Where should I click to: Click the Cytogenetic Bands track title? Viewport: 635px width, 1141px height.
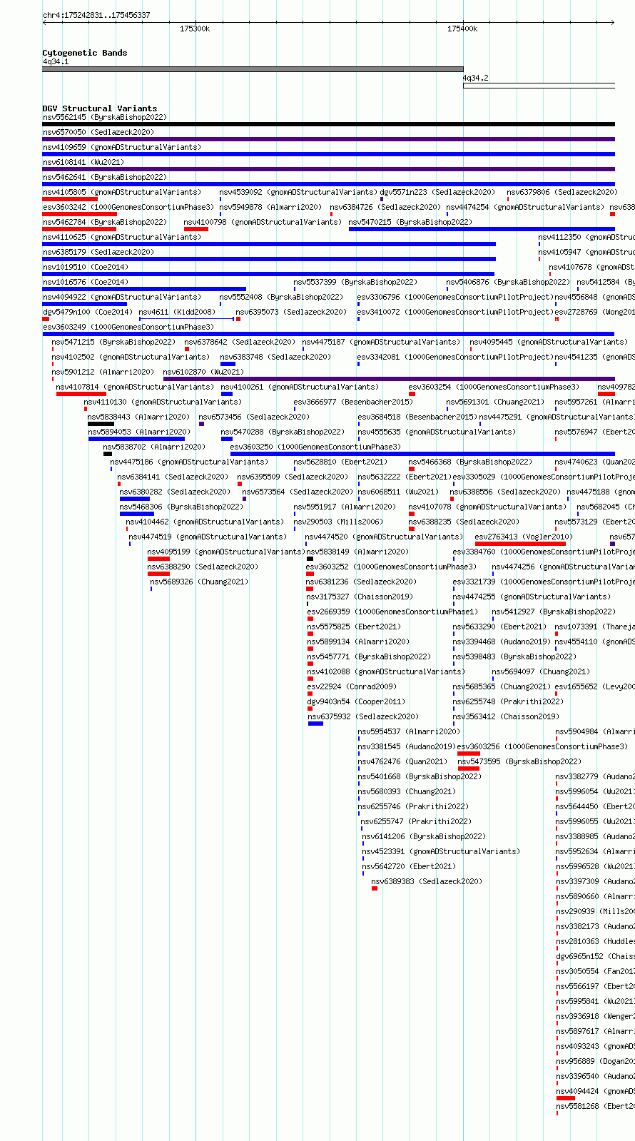pos(85,53)
